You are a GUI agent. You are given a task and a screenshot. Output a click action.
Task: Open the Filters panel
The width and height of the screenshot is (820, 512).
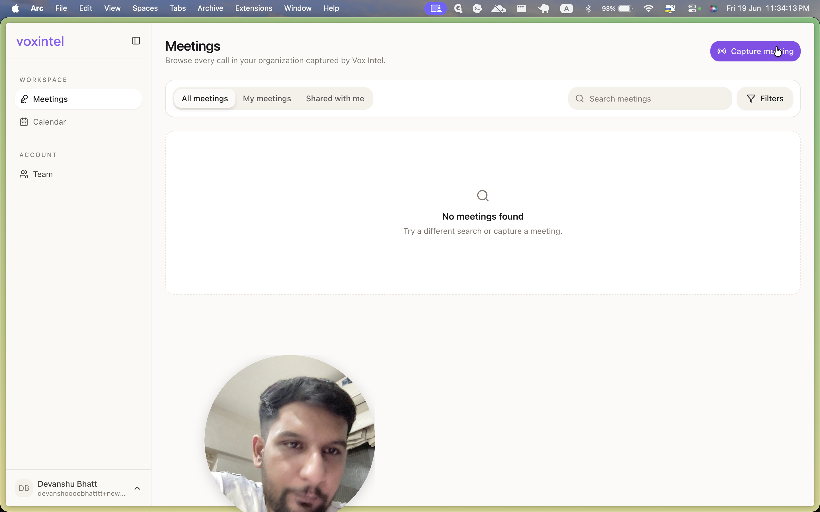pyautogui.click(x=765, y=98)
